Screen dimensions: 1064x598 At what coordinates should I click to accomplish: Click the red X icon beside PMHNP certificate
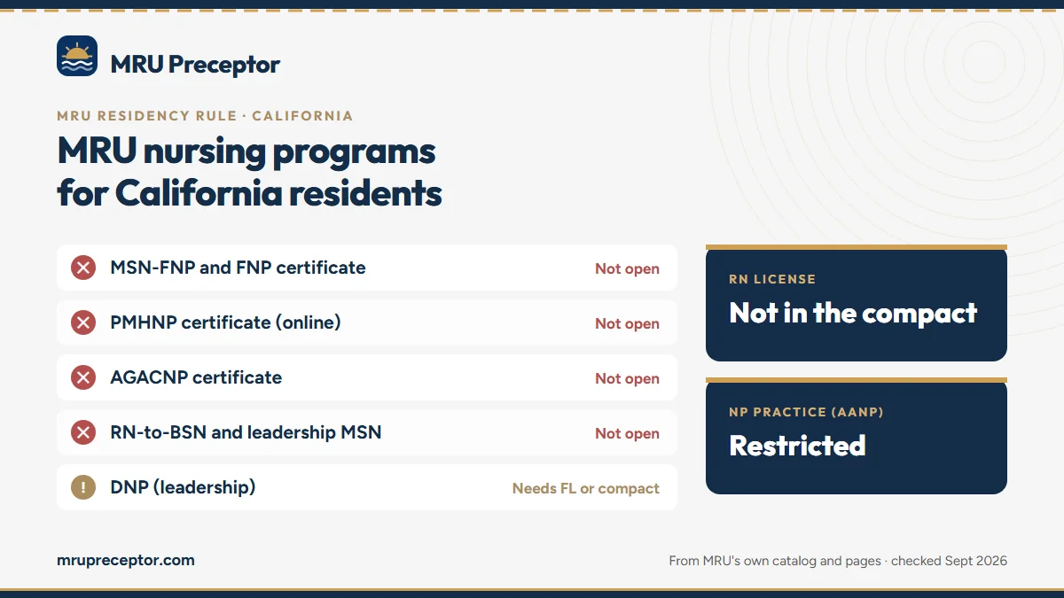83,322
